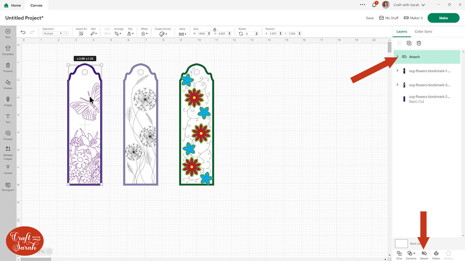The height and width of the screenshot is (261, 465).
Task: Click the Upload icon
Action: point(8,169)
